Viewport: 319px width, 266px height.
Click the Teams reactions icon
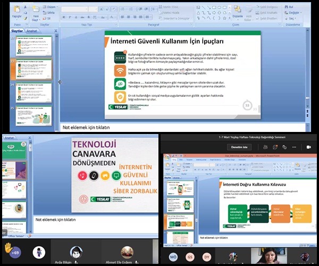[285, 147]
